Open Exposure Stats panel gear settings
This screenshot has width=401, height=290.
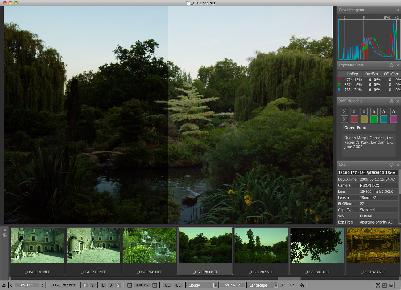coord(391,65)
